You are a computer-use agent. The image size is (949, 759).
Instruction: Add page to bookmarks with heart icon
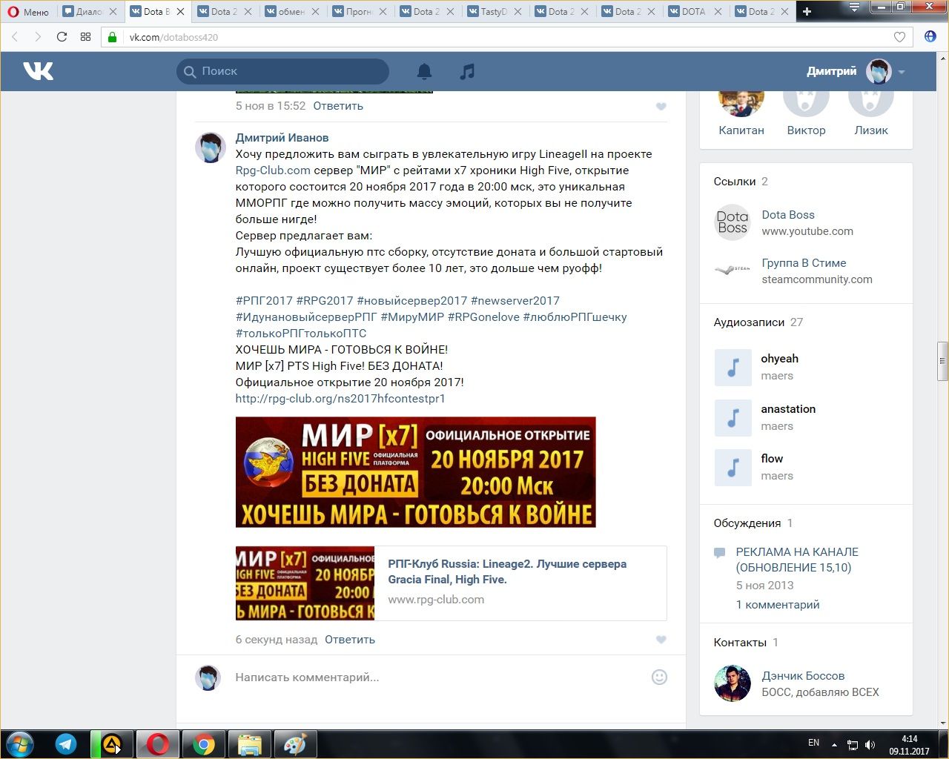point(899,37)
